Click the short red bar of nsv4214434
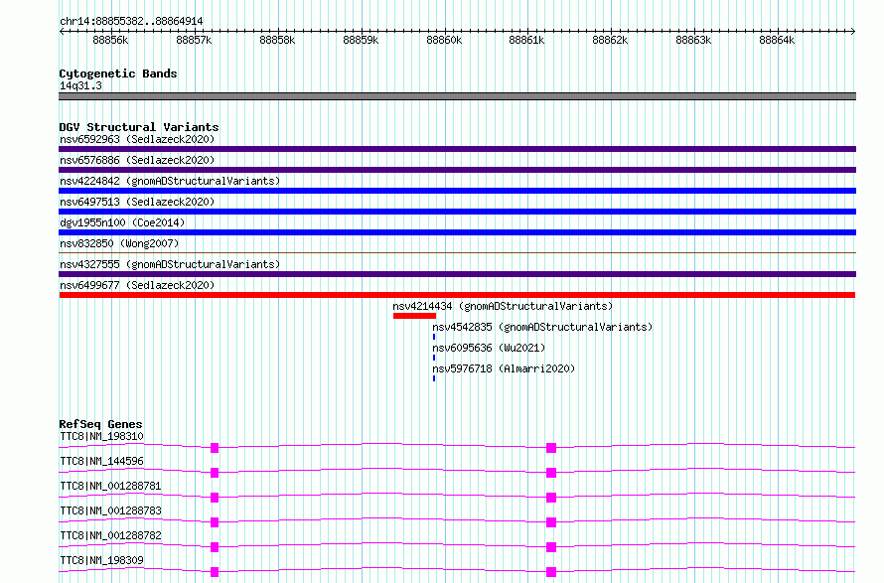This screenshot has height=583, width=884. click(414, 316)
